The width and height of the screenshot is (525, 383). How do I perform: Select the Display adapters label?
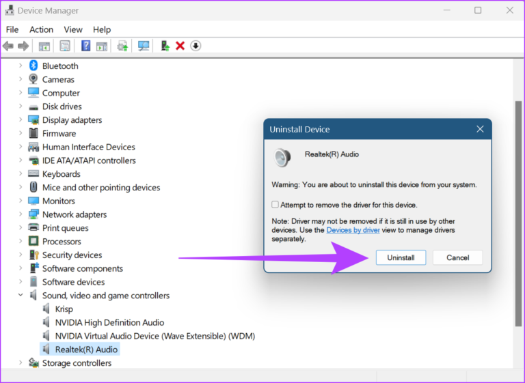point(72,119)
